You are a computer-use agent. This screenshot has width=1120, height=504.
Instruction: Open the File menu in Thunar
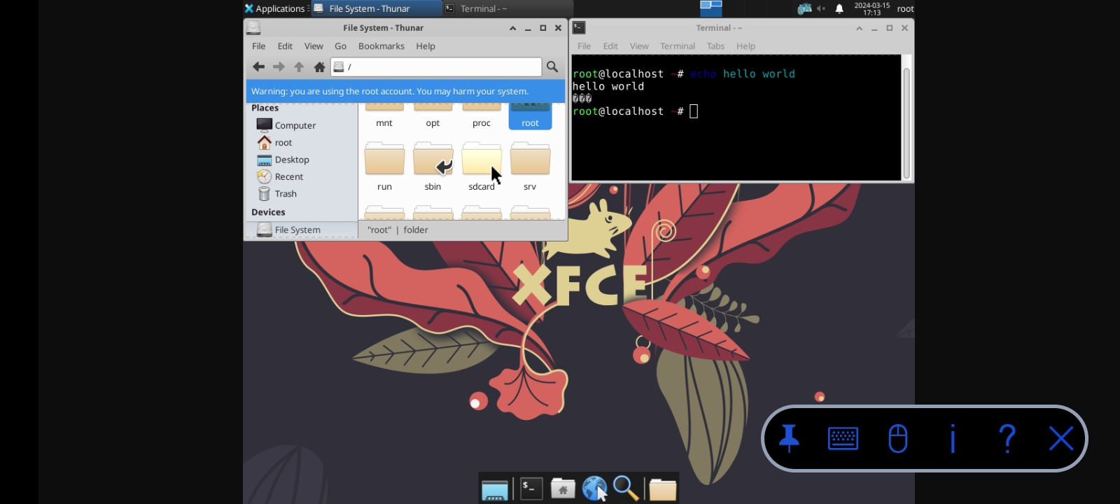[x=258, y=46]
